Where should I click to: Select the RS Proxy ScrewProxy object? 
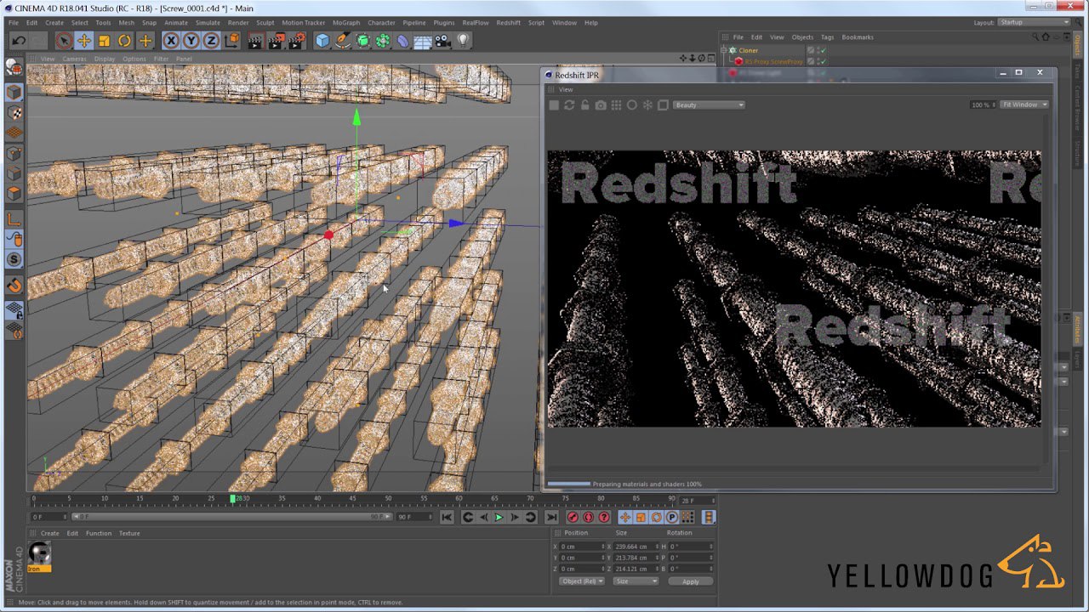773,61
